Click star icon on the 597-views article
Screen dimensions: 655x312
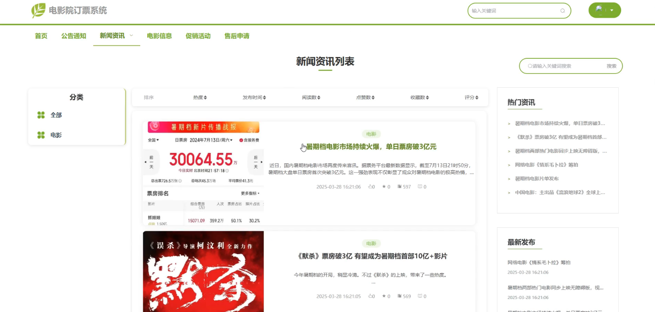click(384, 187)
